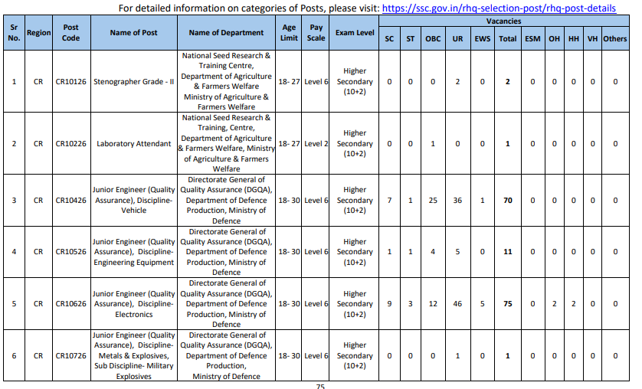The width and height of the screenshot is (642, 389).
Task: Click the Age Limit column header
Action: click(x=289, y=33)
